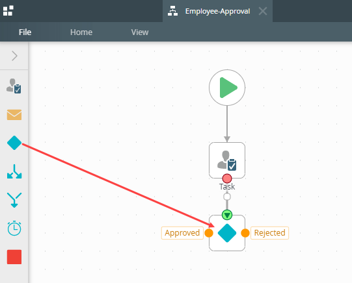Open the Home ribbon tab
This screenshot has width=352, height=283.
81,32
